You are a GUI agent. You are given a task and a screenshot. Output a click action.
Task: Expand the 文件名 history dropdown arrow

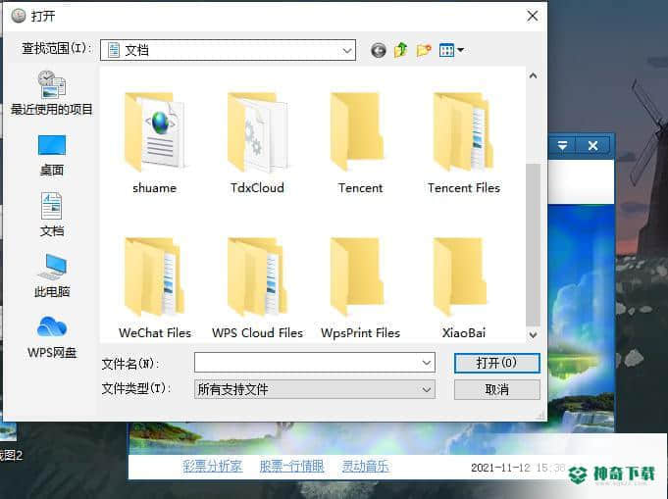[427, 363]
